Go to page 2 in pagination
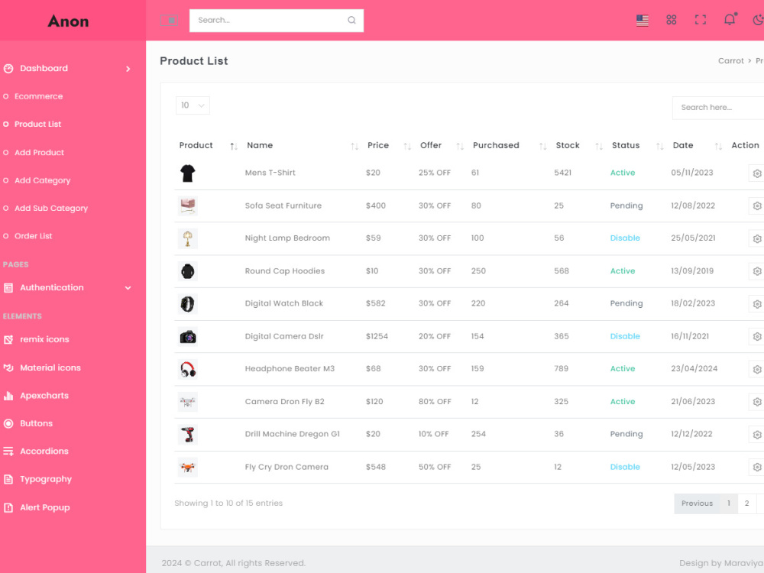764x573 pixels. click(x=746, y=503)
